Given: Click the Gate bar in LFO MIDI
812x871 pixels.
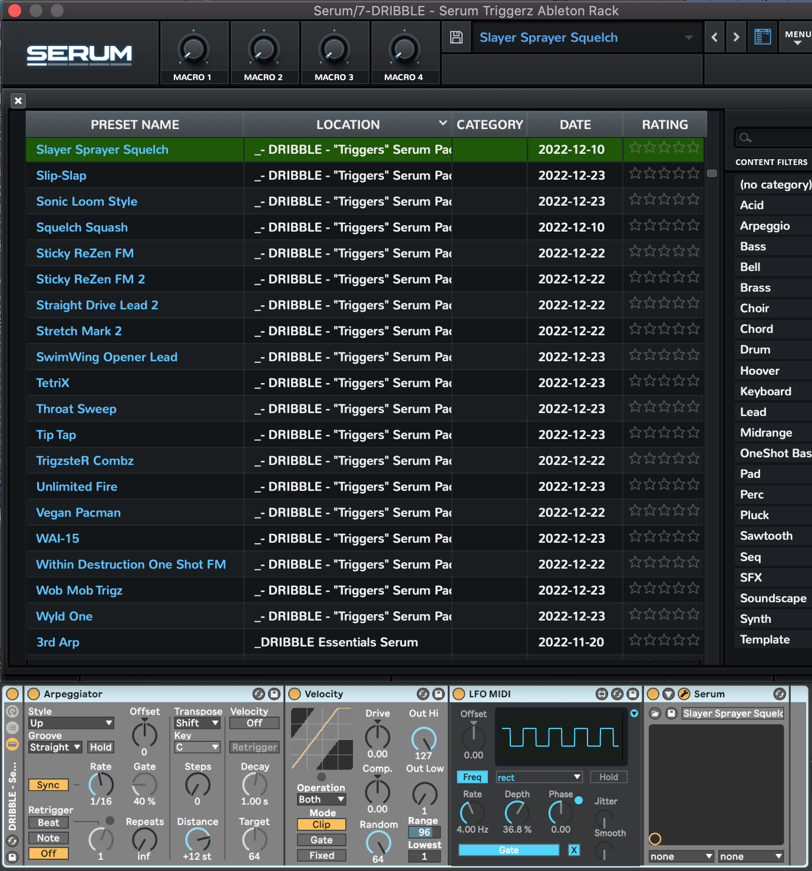Looking at the screenshot, I should (509, 850).
